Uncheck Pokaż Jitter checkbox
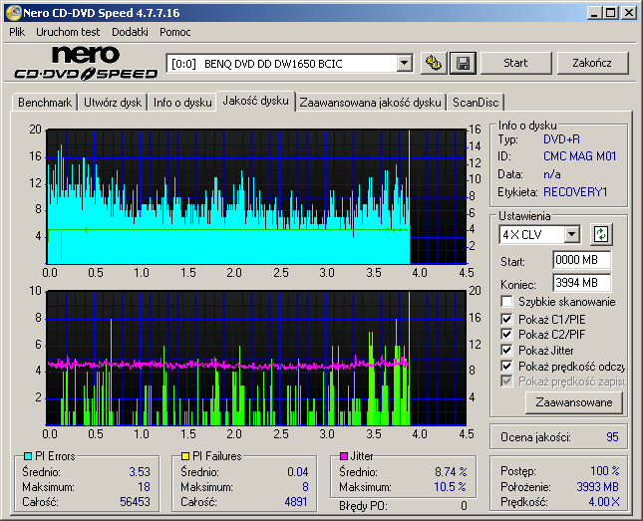The image size is (643, 521). [506, 350]
